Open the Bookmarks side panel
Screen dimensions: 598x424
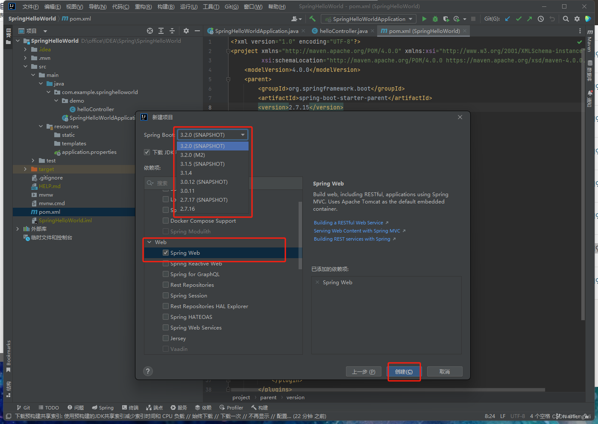[x=8, y=356]
